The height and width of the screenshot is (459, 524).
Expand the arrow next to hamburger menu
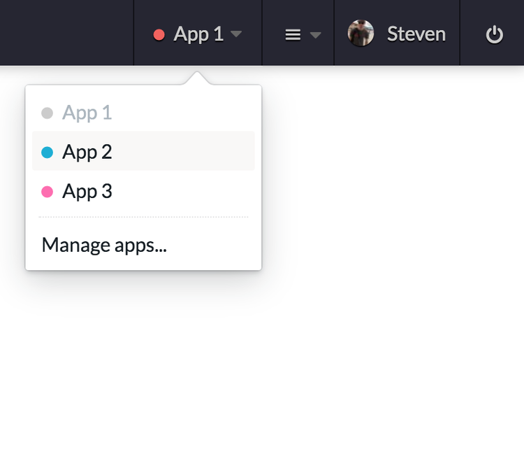pyautogui.click(x=316, y=35)
